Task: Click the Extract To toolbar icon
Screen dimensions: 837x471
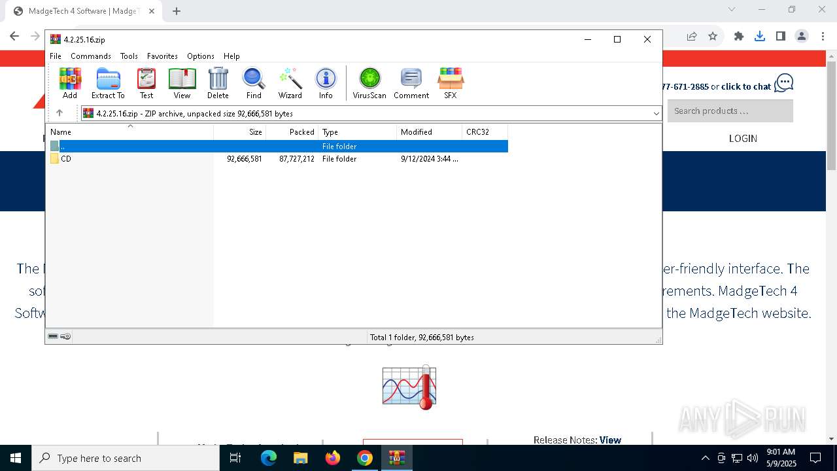Action: (108, 83)
